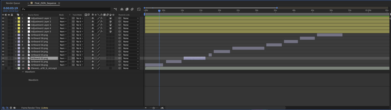The image size is (391, 110).
Task: Open Mode dropdown for Adjustment Layer 3
Action: point(63,25)
